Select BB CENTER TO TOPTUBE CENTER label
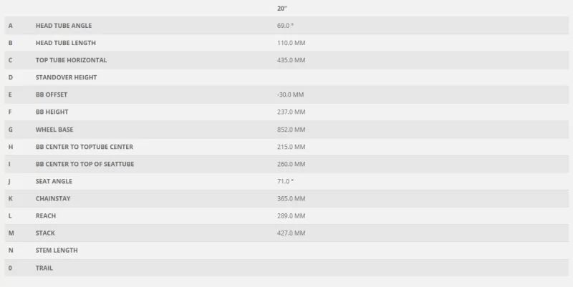The image size is (573, 287). point(85,147)
